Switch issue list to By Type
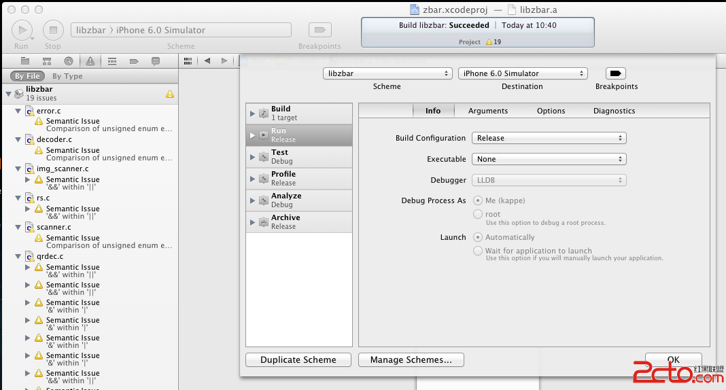The height and width of the screenshot is (390, 726). point(67,76)
